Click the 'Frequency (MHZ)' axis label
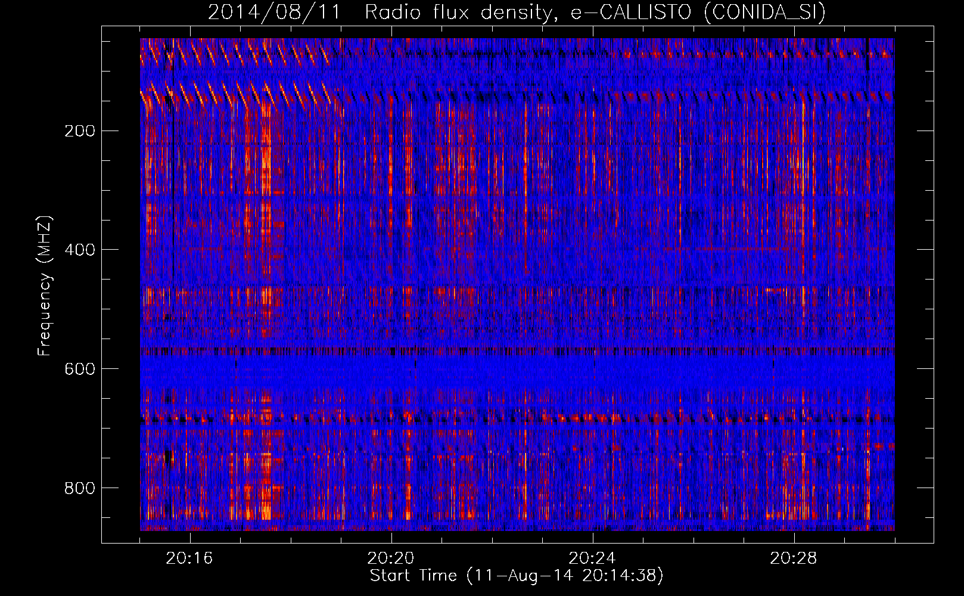The image size is (964, 596). (x=45, y=285)
